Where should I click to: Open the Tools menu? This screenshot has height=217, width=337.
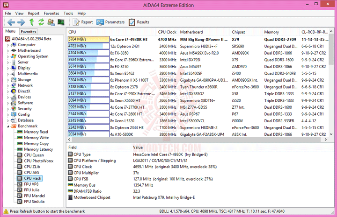[68, 13]
